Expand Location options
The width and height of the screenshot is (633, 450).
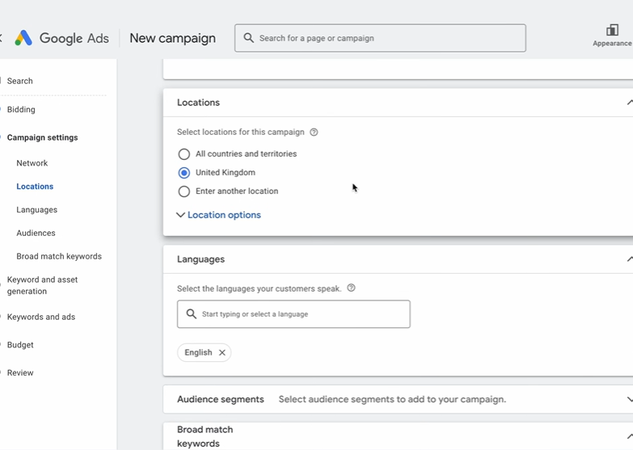[219, 216]
